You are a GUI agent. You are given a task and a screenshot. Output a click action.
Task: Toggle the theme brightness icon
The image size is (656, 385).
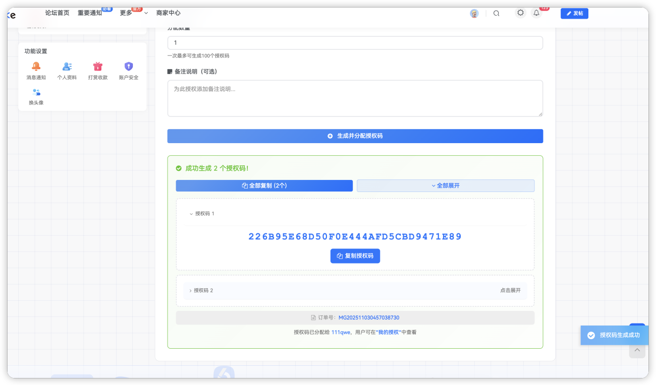520,13
